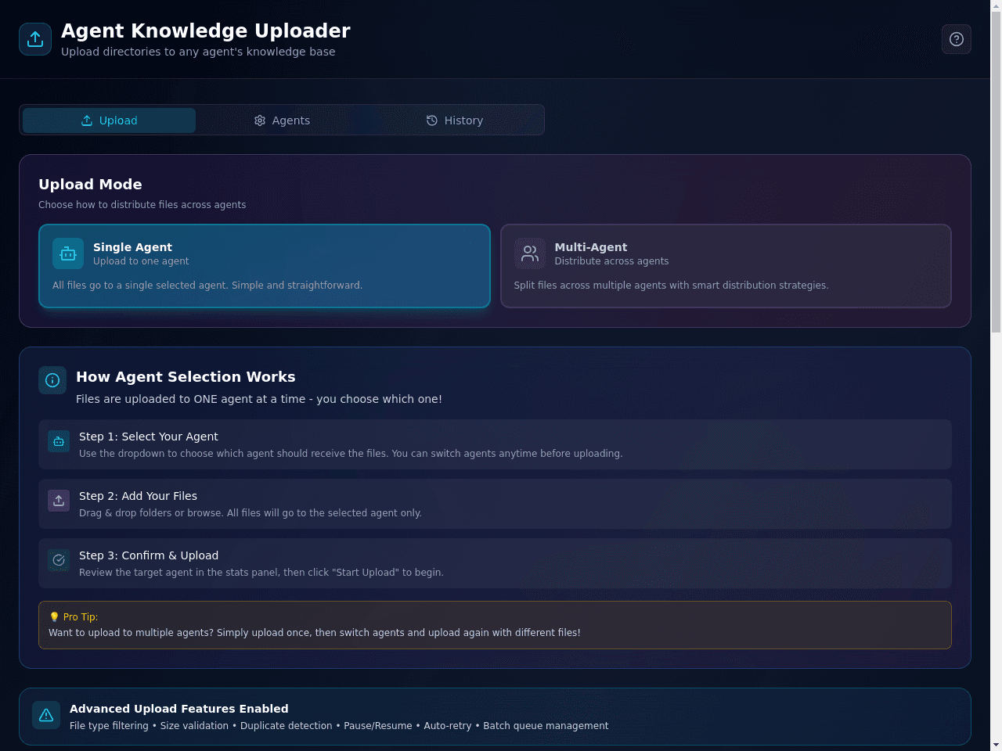This screenshot has height=751, width=1002.
Task: Select Single Agent upload mode card
Action: click(265, 266)
